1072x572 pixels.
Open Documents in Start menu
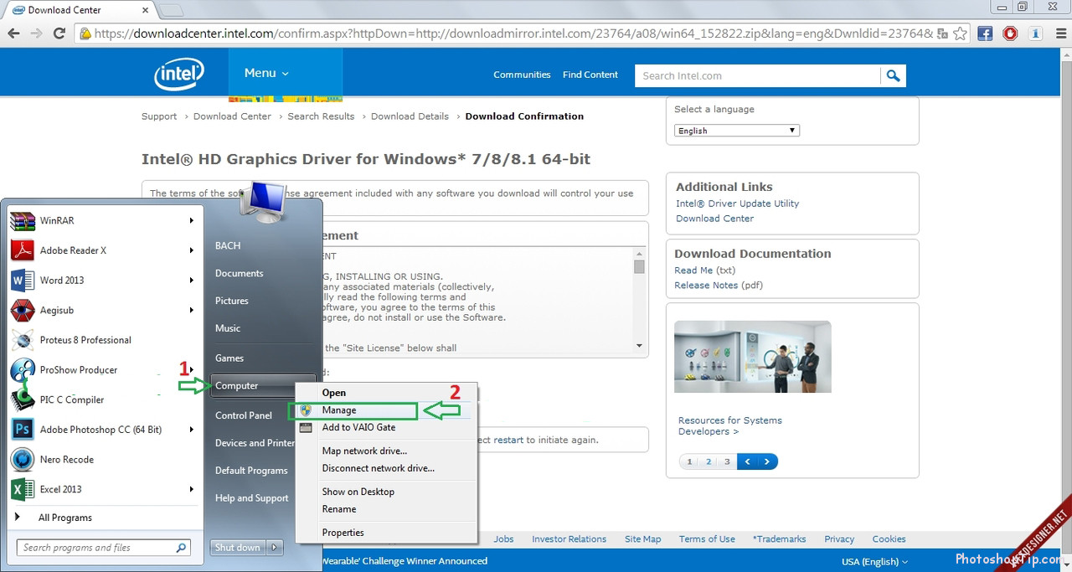coord(240,273)
